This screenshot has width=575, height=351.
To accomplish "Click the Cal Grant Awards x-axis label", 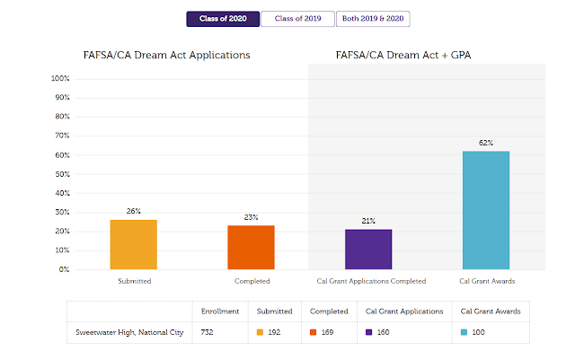I will 487,281.
